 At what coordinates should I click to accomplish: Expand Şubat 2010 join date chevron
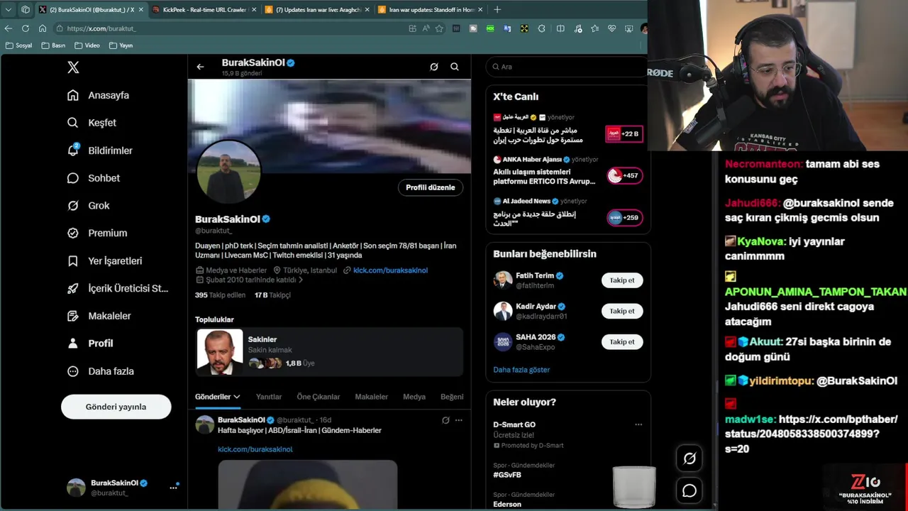[x=301, y=280]
